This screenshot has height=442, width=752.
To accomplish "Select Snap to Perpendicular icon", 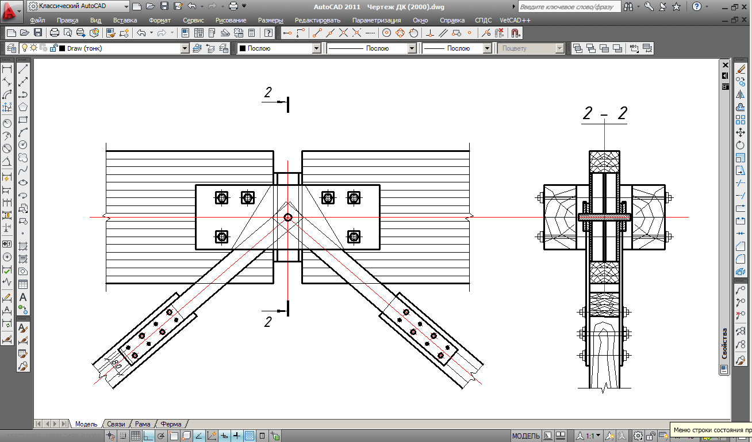I will pyautogui.click(x=430, y=33).
